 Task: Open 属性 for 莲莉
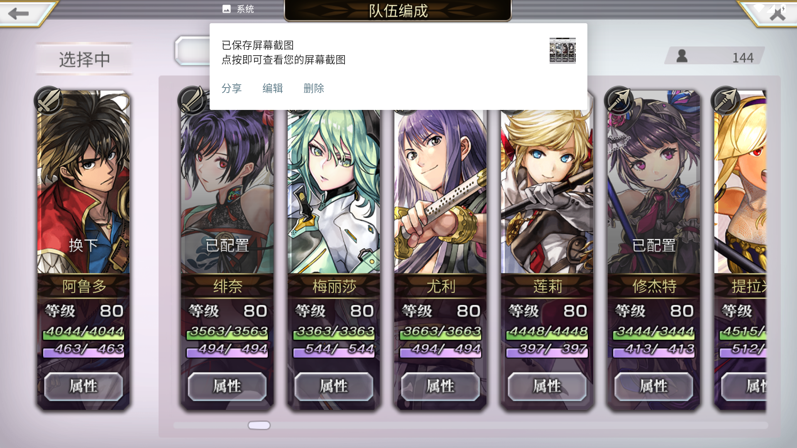click(547, 386)
